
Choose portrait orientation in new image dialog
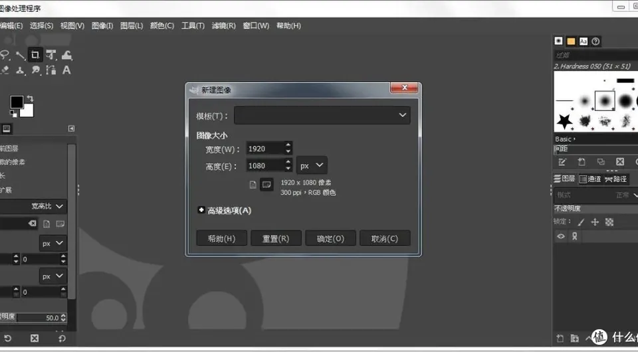[x=253, y=185]
